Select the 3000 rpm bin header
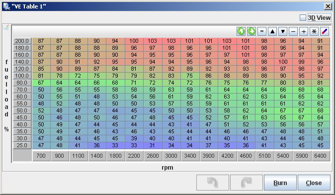 coord(171,156)
